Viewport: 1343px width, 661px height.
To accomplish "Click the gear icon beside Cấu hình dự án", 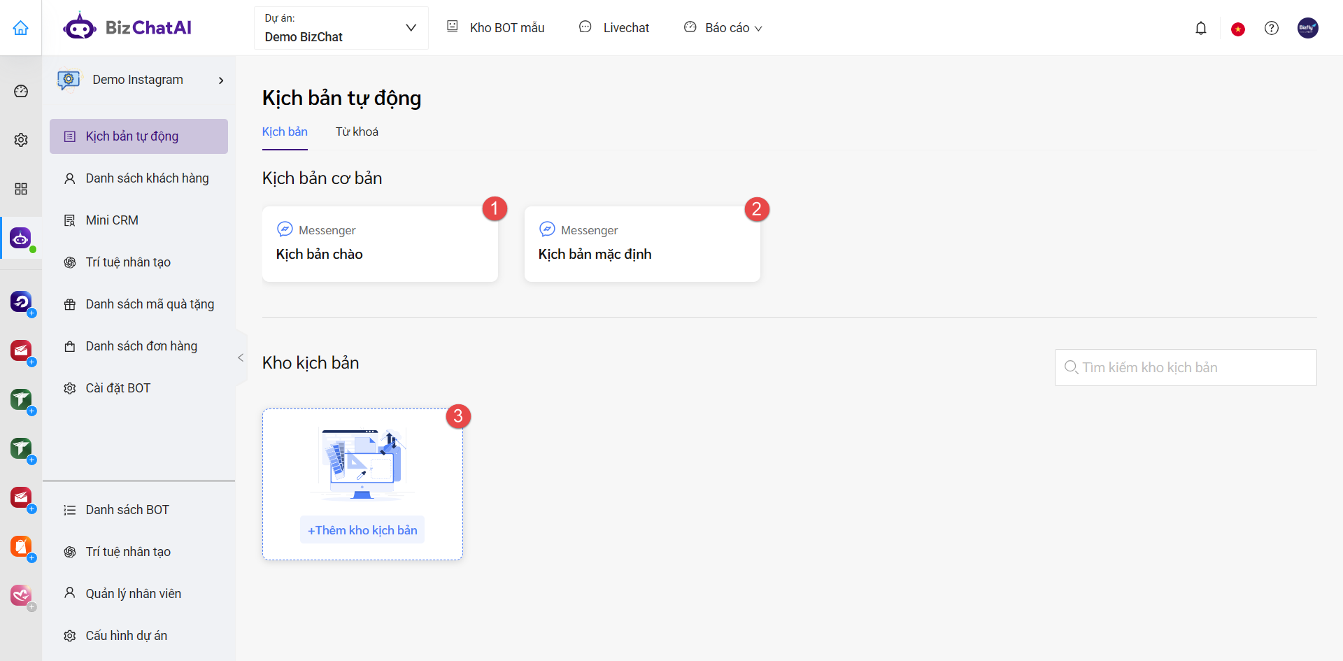I will coord(70,636).
